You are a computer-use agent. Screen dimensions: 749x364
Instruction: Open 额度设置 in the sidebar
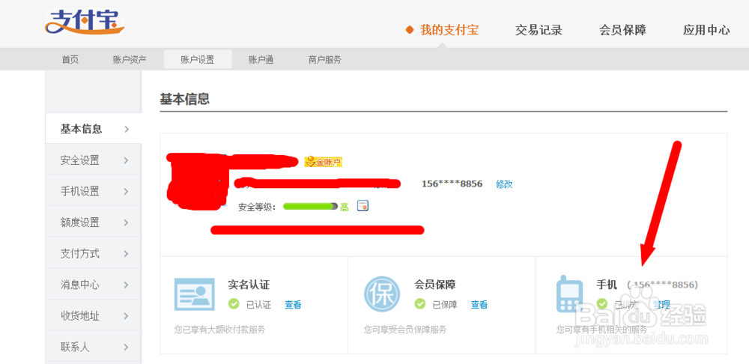94,222
